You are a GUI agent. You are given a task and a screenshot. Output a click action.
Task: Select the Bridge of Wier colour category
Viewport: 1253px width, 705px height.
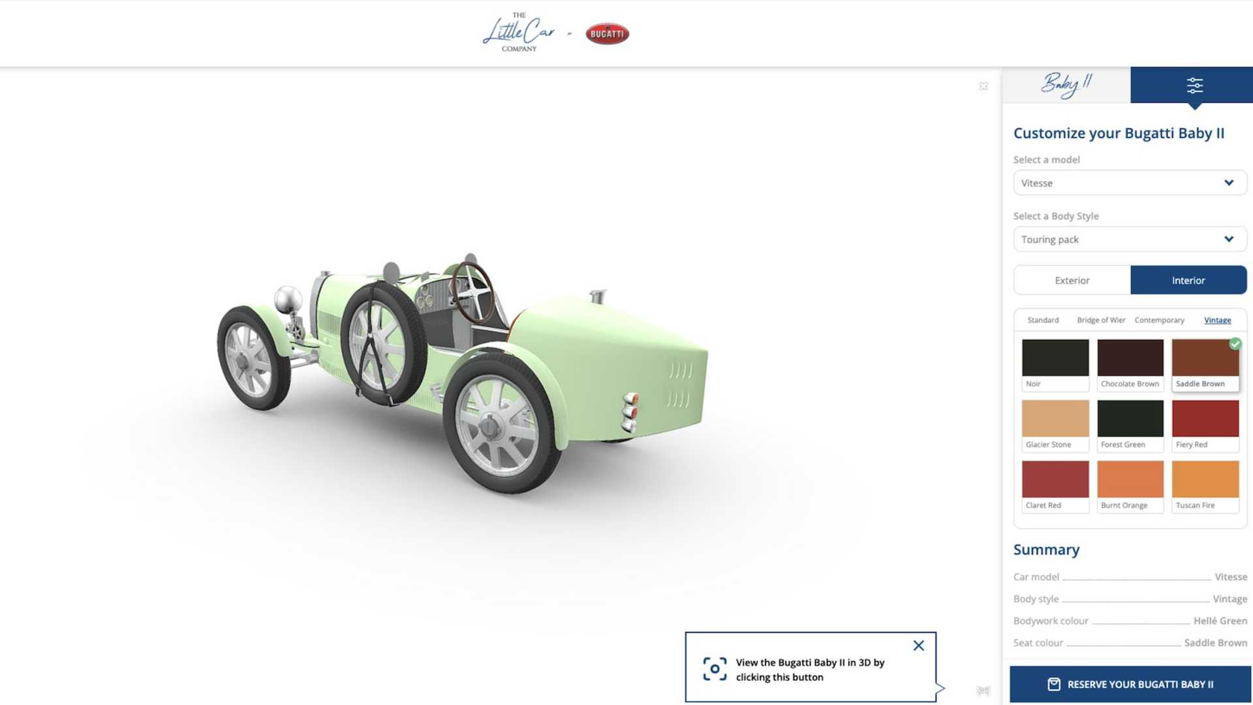pos(1101,320)
